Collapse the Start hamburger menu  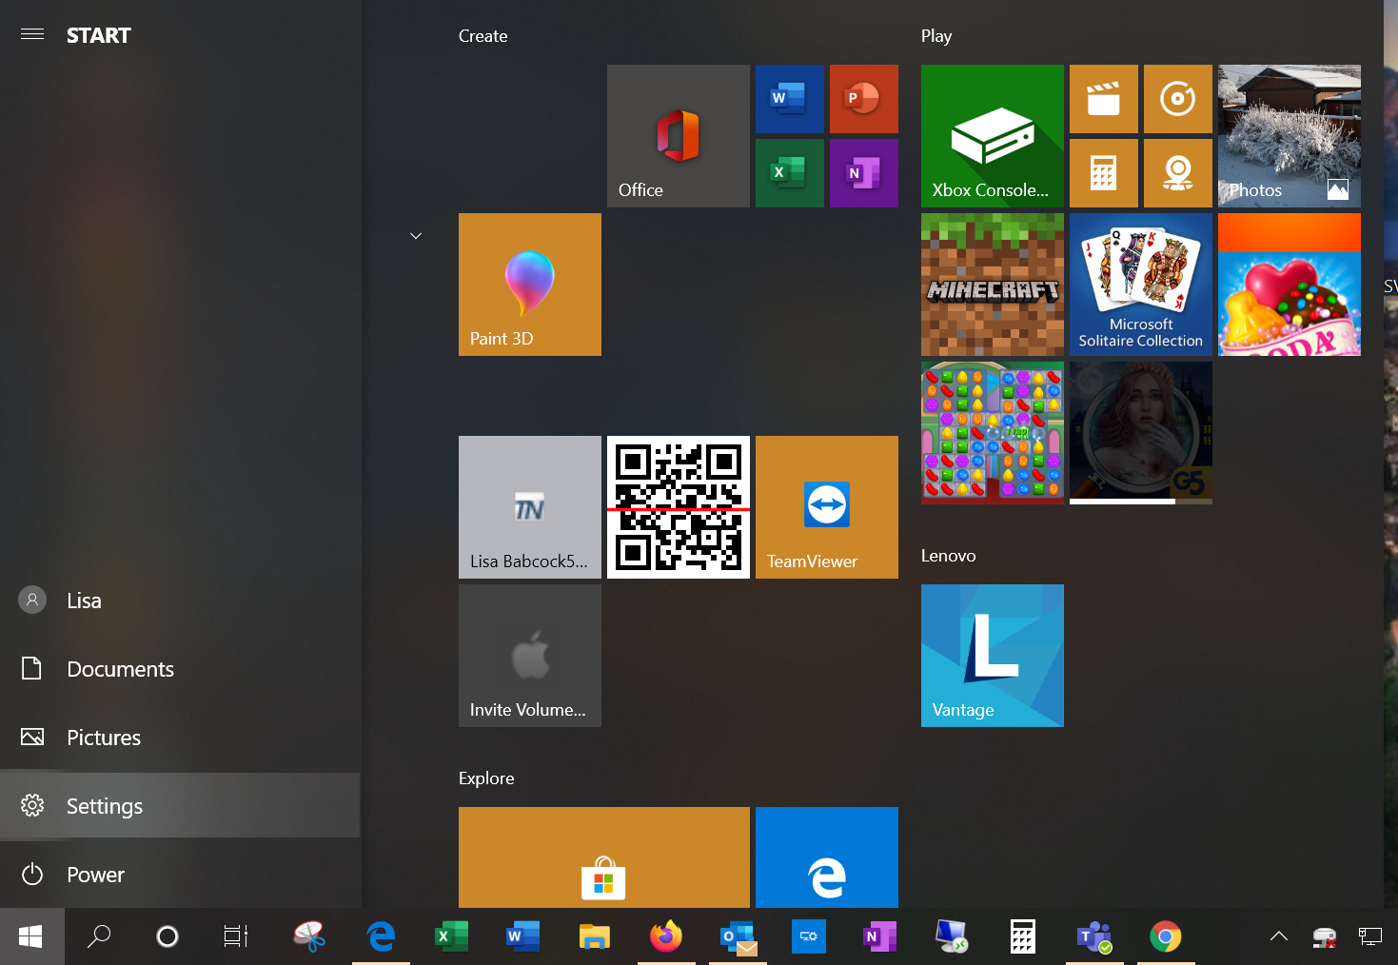(x=32, y=34)
